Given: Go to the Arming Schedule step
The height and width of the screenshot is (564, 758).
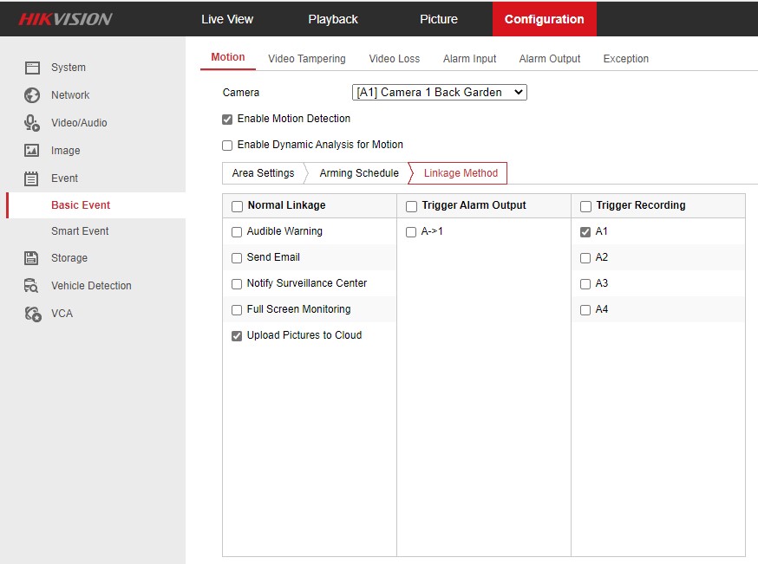Looking at the screenshot, I should coord(359,173).
